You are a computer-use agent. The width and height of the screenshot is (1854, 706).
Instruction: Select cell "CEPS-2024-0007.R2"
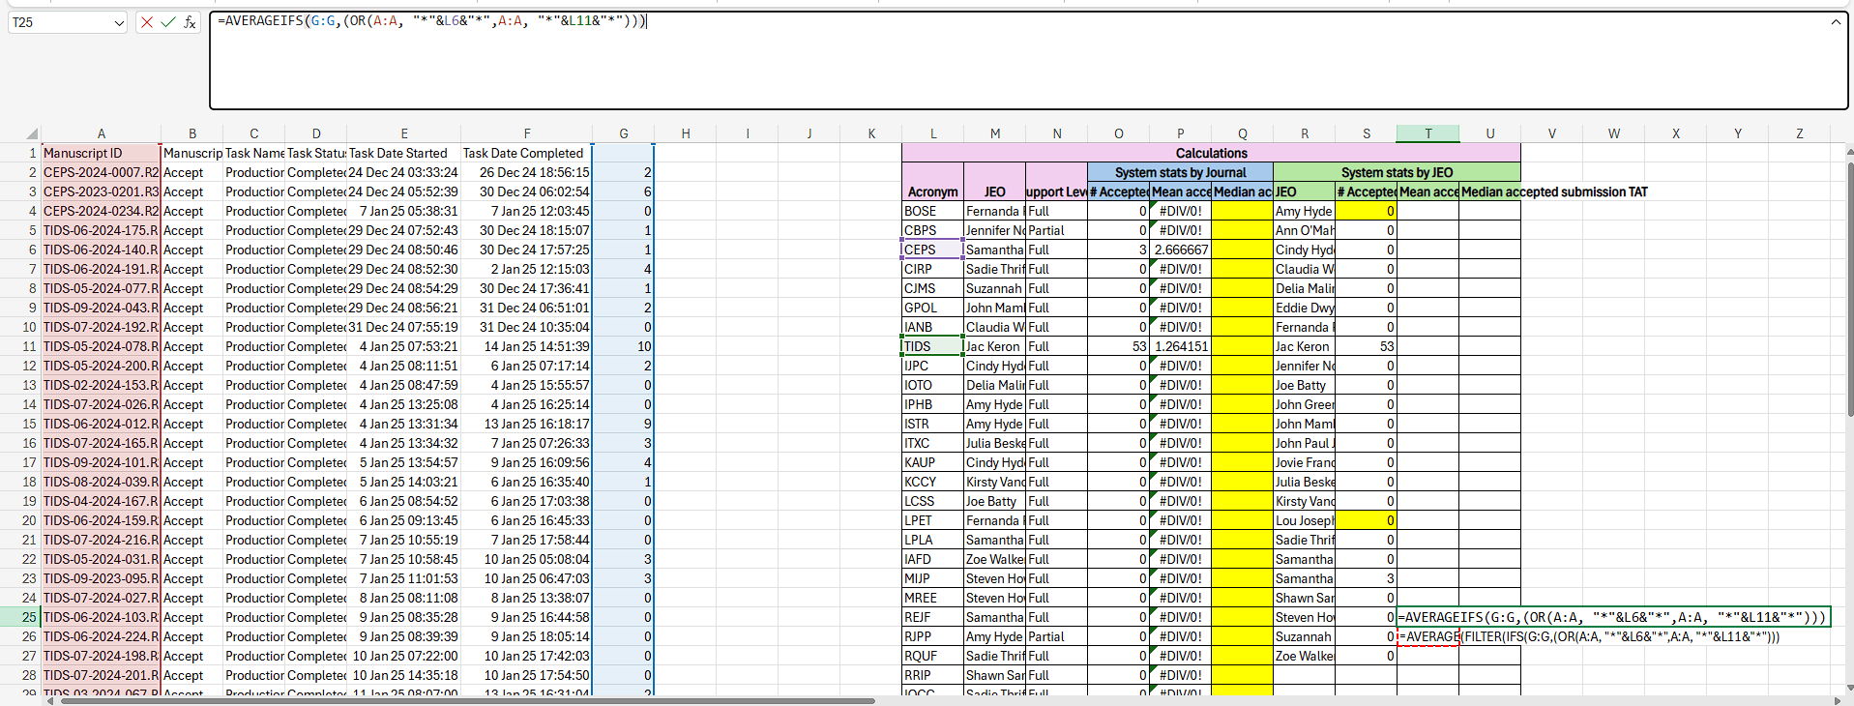[101, 172]
